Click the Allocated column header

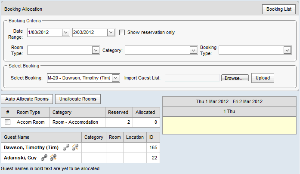(x=146, y=112)
